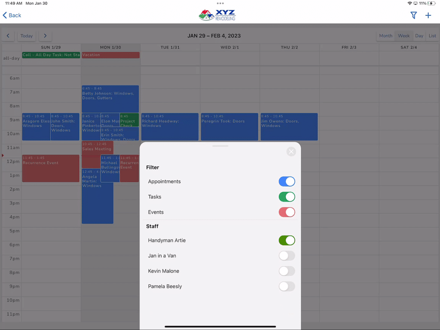Tap the XYZ Remodeling logo
Viewport: 440px width, 330px height.
(x=217, y=14)
